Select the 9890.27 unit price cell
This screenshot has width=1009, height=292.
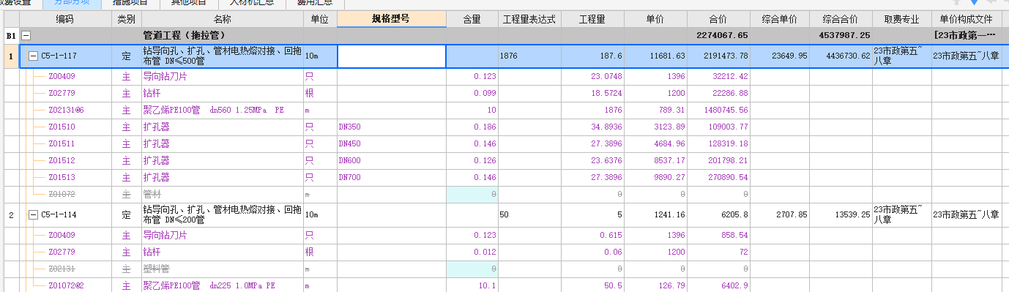pos(655,177)
